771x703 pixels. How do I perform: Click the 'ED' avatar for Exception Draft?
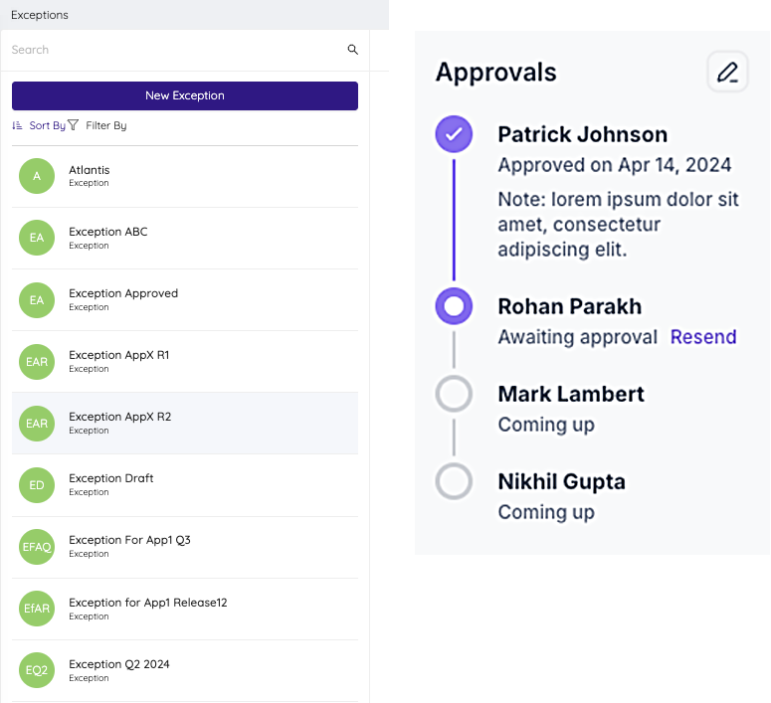(37, 485)
